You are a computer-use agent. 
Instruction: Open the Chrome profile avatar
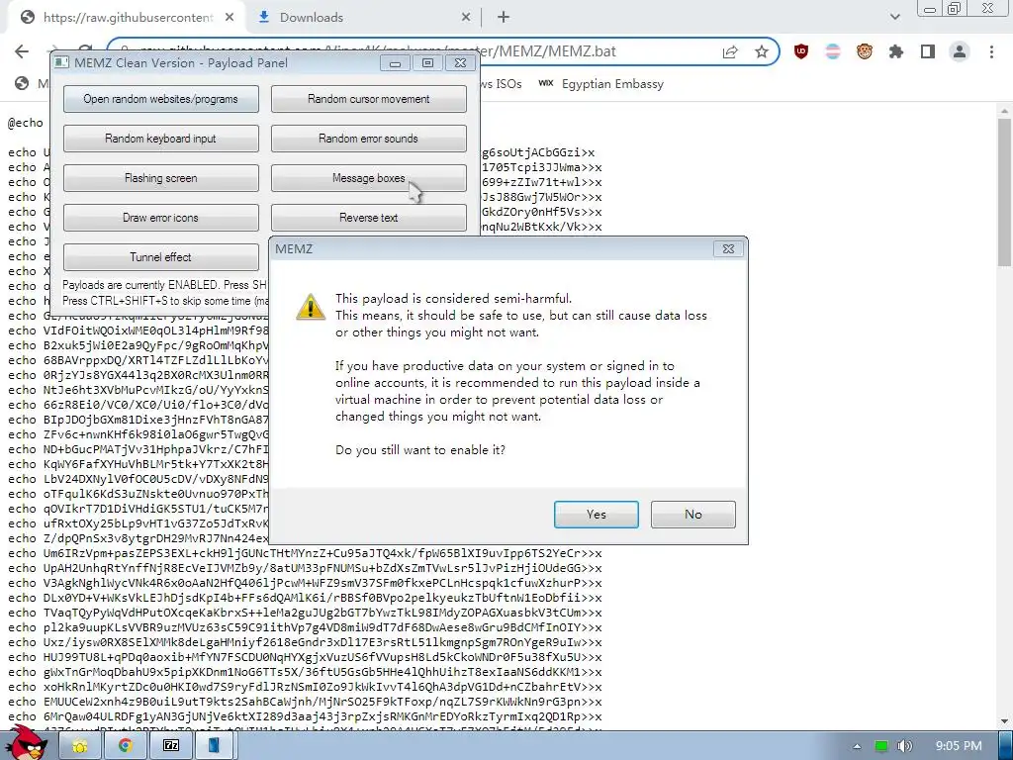(x=960, y=51)
